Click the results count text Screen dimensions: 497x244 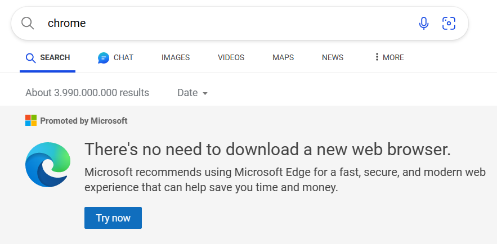pyautogui.click(x=87, y=93)
